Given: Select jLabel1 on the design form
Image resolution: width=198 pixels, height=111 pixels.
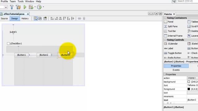Looking at the screenshot, I should (x=13, y=32).
